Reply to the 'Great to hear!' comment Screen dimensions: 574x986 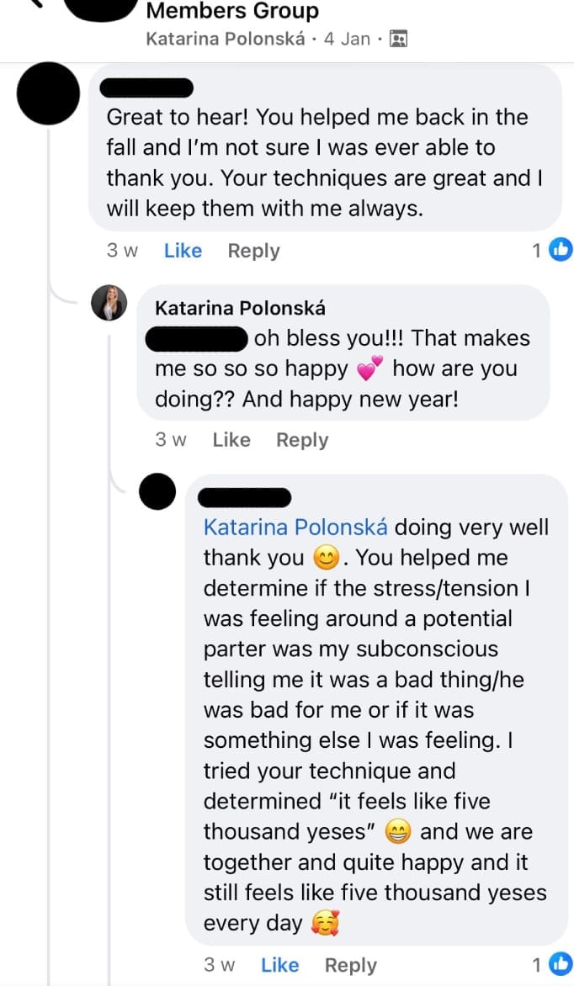coord(253,251)
